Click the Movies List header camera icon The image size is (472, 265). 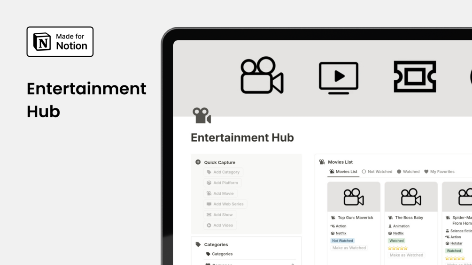pos(322,162)
